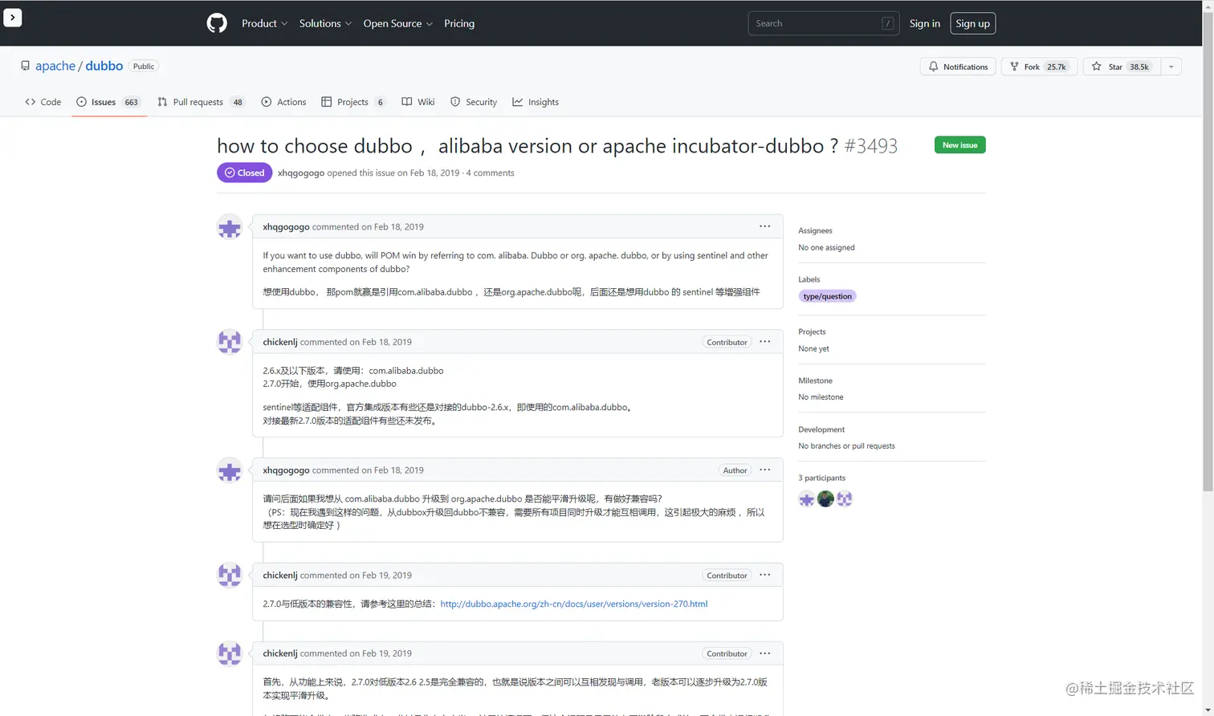Click the repository book icon beside apache
Viewport: 1214px width, 716px height.
24,66
